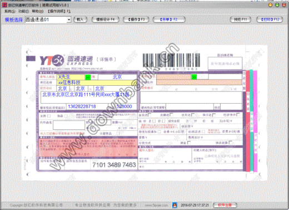
Task: Click the empty orange recipient company field
Action: coord(199,82)
